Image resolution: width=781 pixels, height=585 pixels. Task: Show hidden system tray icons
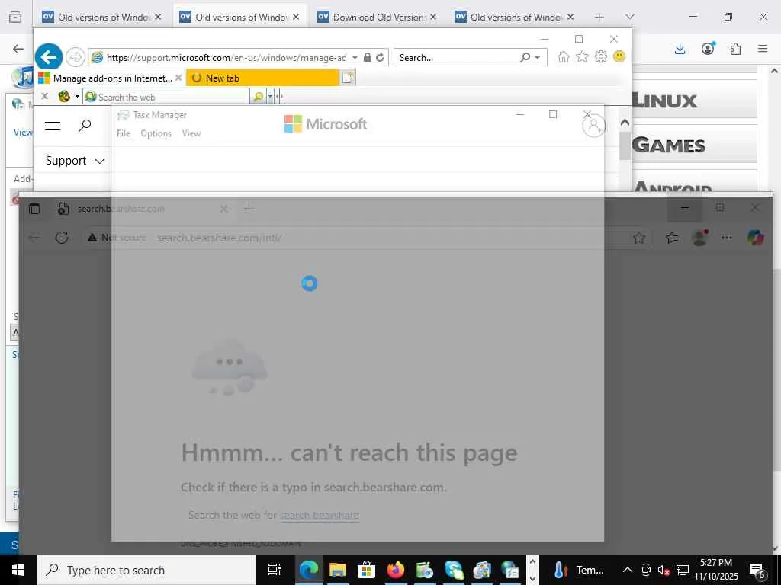(x=628, y=570)
